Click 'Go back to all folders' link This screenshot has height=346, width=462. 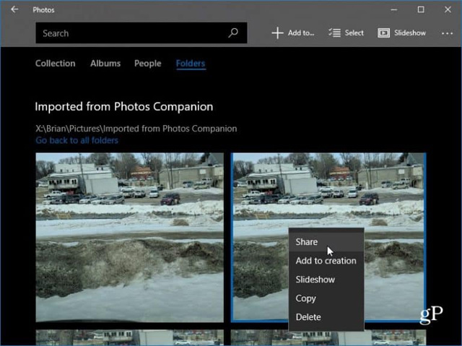coord(77,140)
